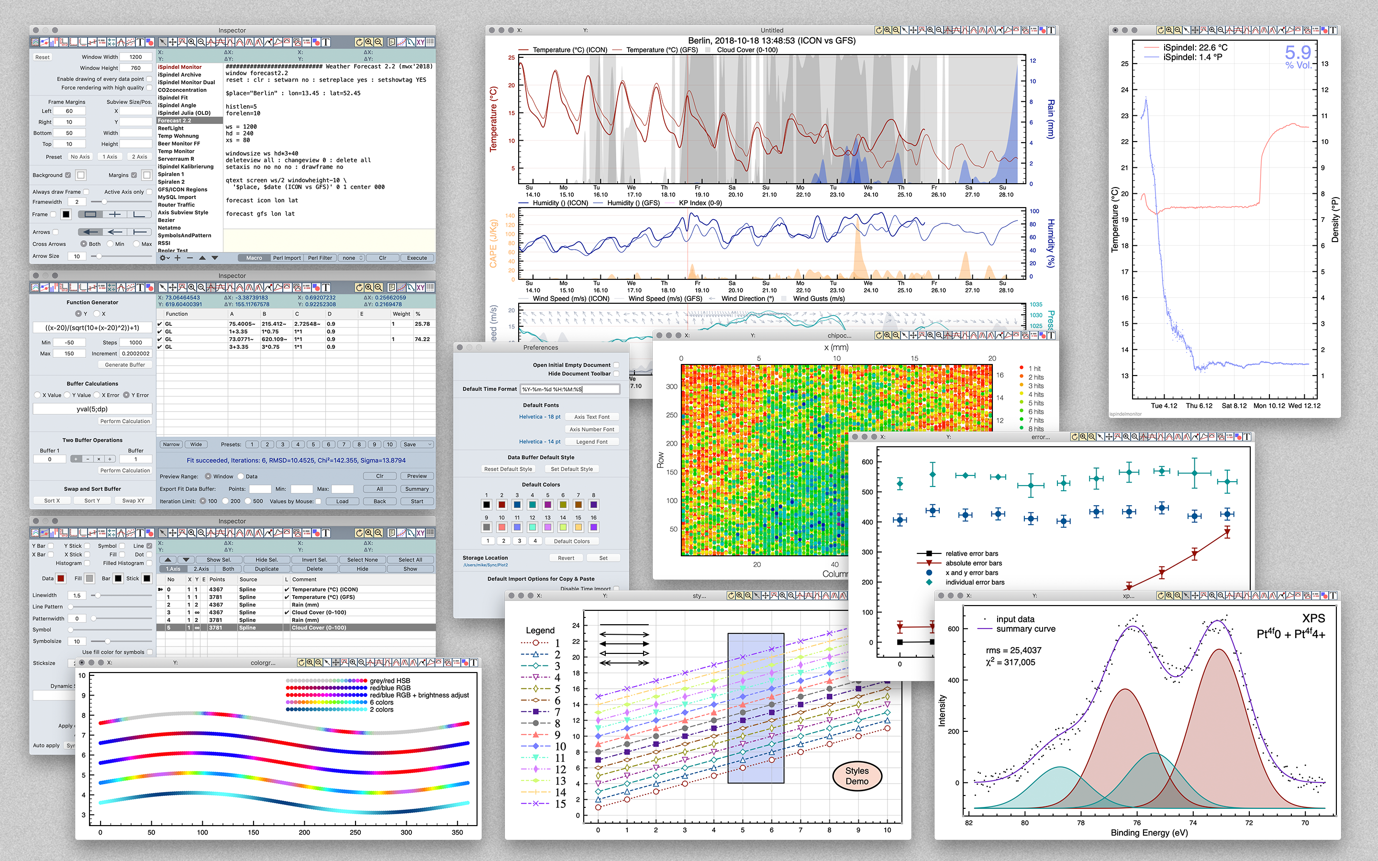Click the Default Time Format input field
This screenshot has height=861, width=1378.
tap(569, 389)
